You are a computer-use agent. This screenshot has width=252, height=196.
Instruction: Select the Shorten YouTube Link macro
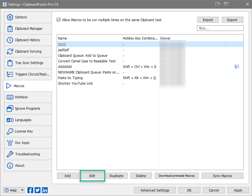(x=150, y=83)
